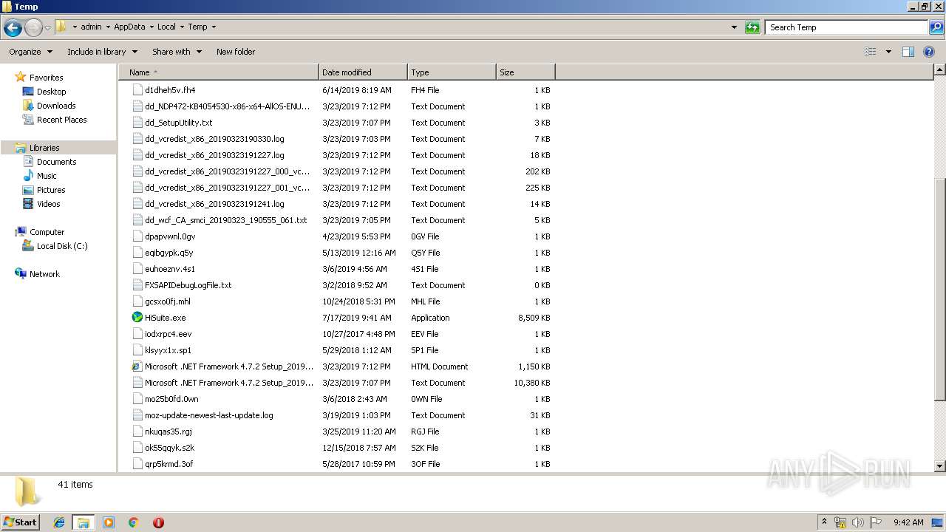Launch Google Chrome from taskbar

(134, 522)
